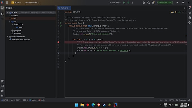Click the editor horizontal scrollbar
Screen dimensions: 192x108
(109, 97)
